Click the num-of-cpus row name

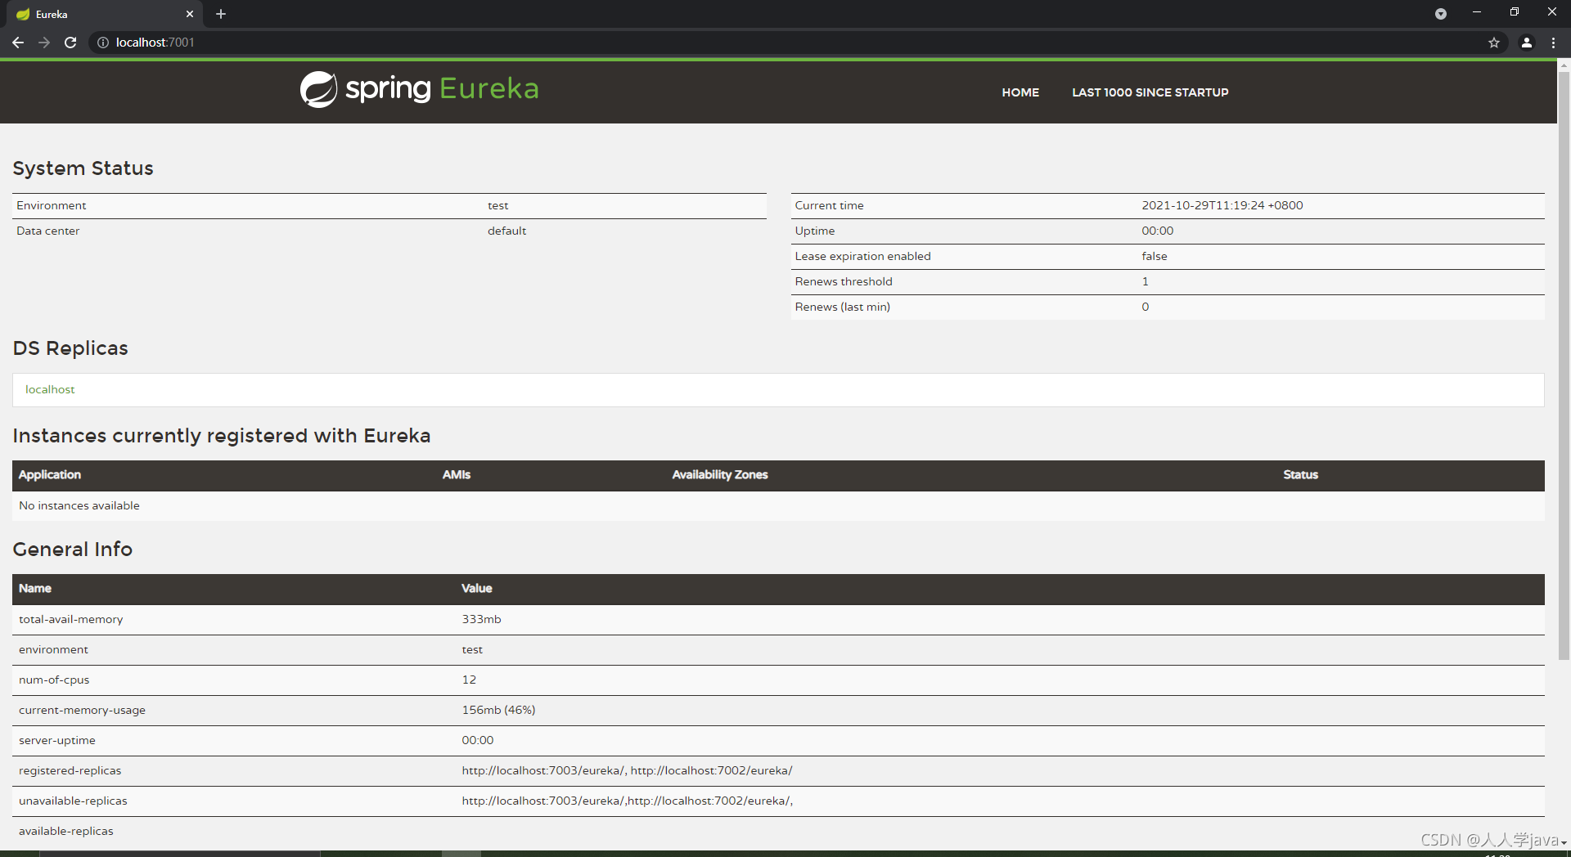tap(54, 680)
